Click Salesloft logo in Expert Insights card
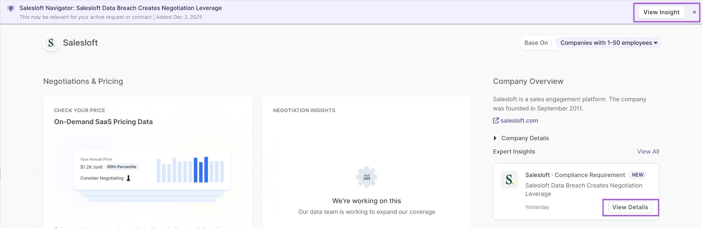The width and height of the screenshot is (702, 228). [x=509, y=179]
